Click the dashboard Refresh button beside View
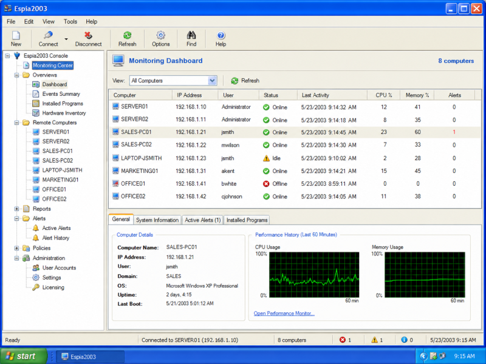 point(245,81)
